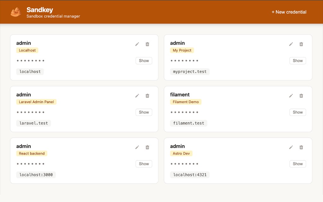Viewport: 323px width, 202px height.
Task: Click the delete trash icon on the Localhost credential
Action: (x=147, y=44)
